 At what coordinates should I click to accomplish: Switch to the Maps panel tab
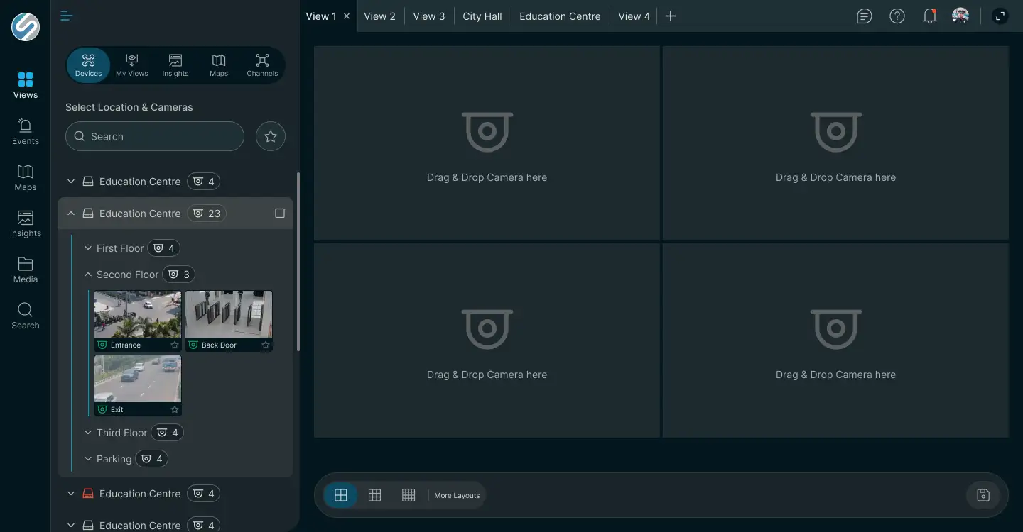tap(219, 65)
